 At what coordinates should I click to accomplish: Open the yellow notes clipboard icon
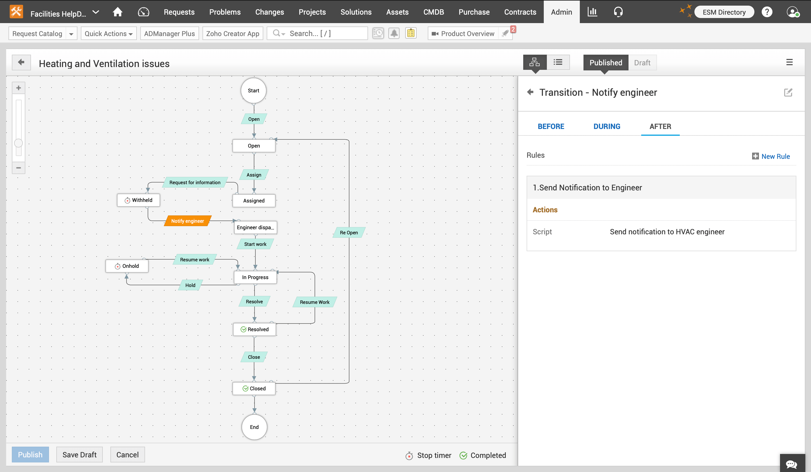(411, 33)
